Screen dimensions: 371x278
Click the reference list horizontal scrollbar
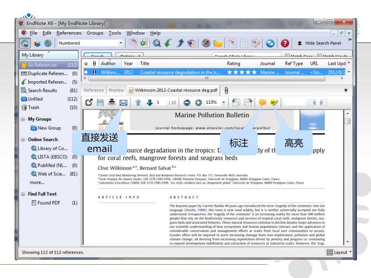tap(207, 78)
